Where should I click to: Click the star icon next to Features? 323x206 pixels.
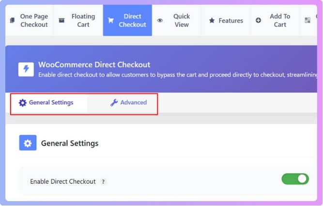212,21
